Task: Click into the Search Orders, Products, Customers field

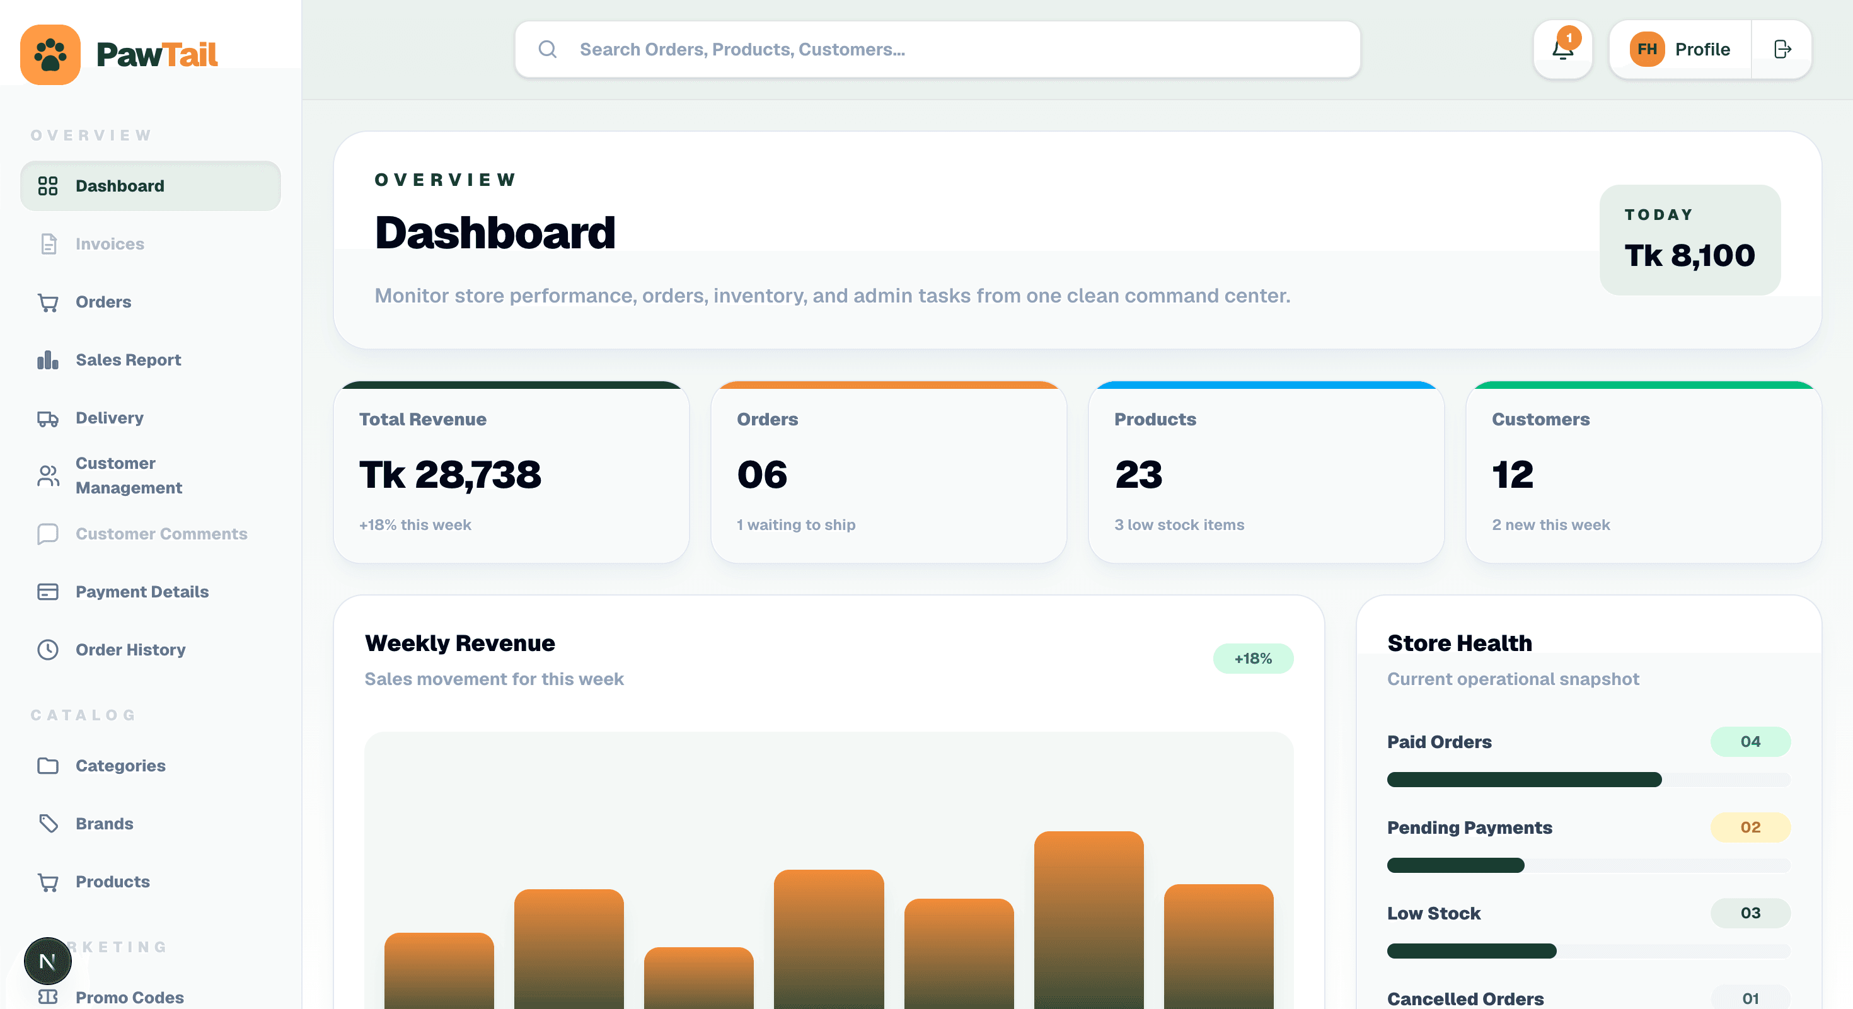Action: point(937,50)
